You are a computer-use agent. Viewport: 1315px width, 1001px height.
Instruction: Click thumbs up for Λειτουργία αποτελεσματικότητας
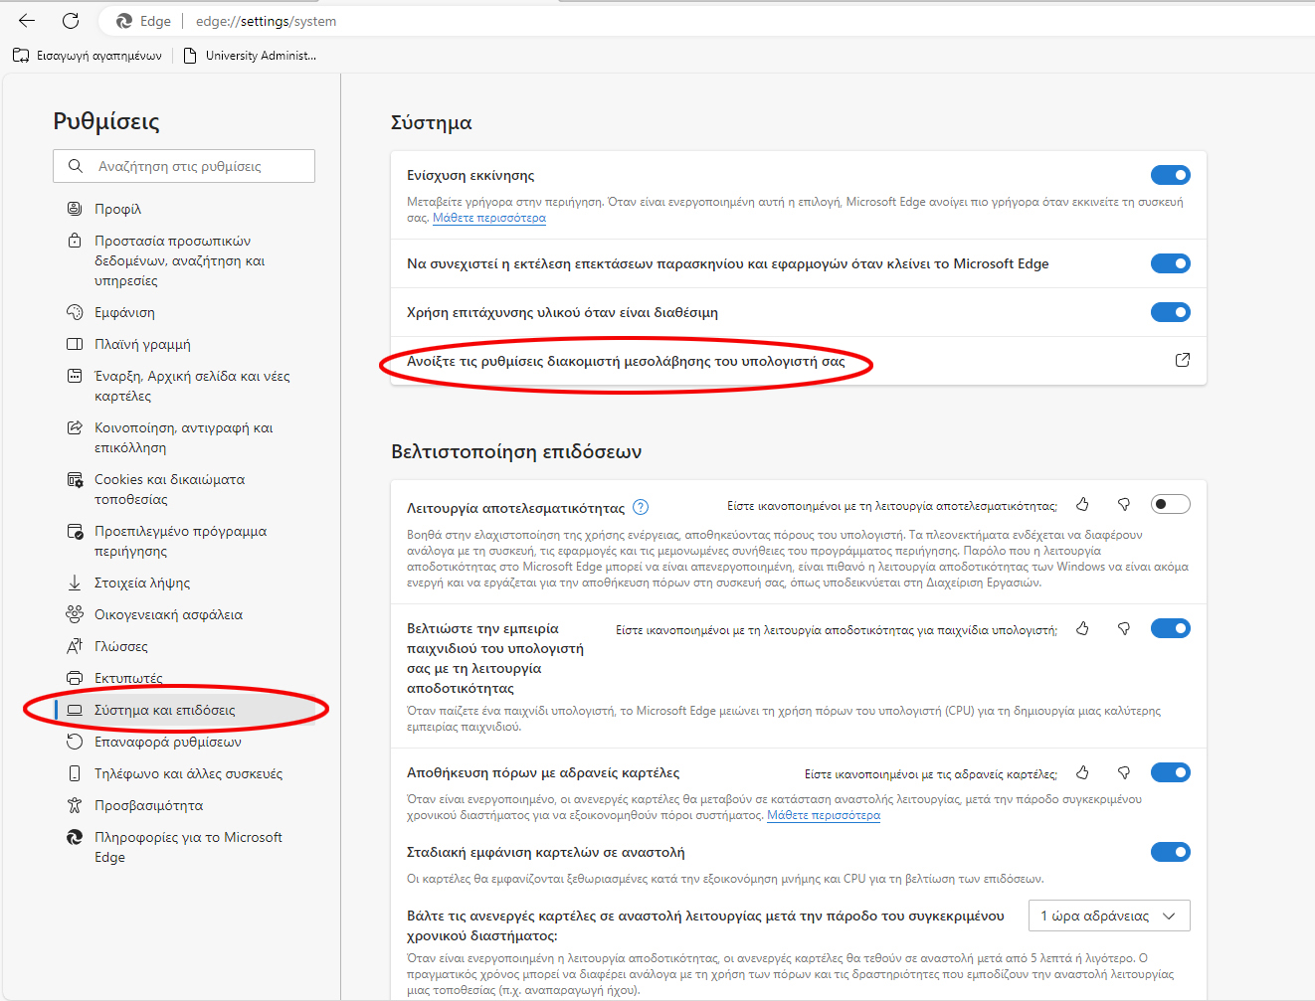[1082, 505]
